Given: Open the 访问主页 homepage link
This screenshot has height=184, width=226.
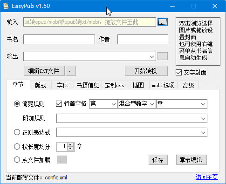Looking at the screenshot, I should (207, 177).
